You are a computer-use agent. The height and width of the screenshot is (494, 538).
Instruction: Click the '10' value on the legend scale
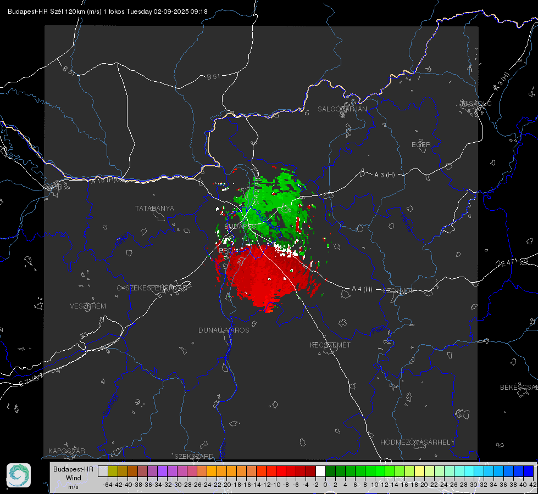click(x=375, y=485)
